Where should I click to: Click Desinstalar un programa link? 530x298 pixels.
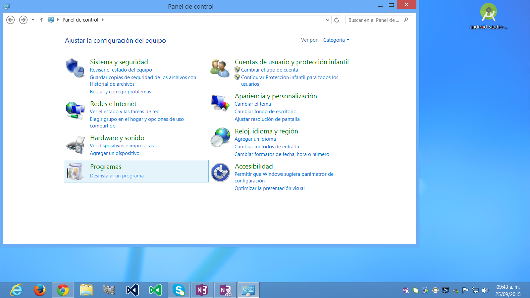(117, 176)
